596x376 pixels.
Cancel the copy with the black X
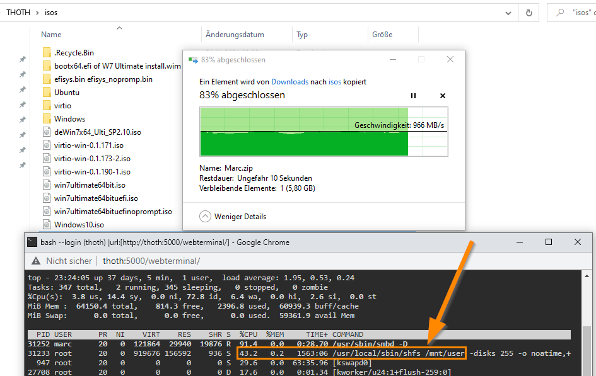pyautogui.click(x=443, y=96)
